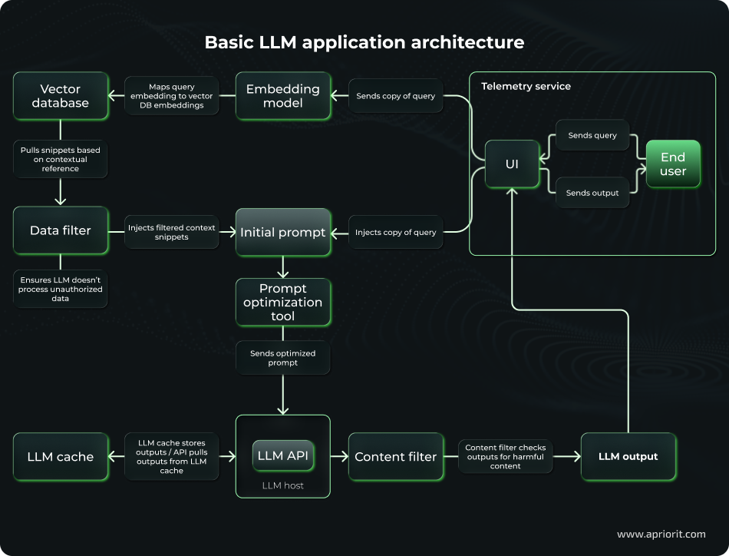Expand the Telemetry service panel
Viewport: 729px width, 556px height.
pos(526,86)
